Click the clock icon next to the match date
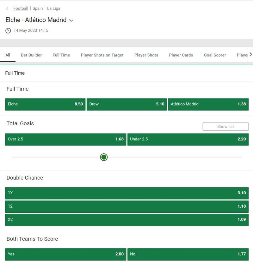The image size is (253, 266). click(8, 31)
